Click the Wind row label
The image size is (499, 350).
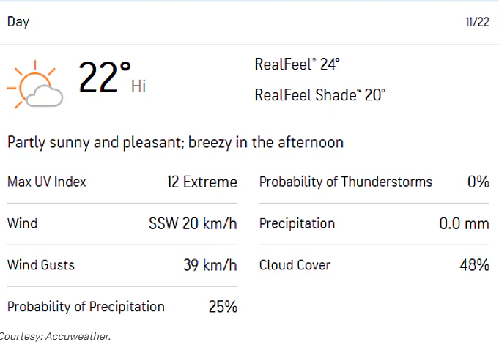pos(22,223)
